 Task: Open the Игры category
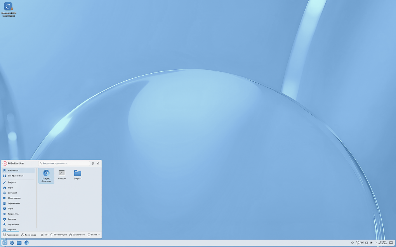[x=18, y=188]
